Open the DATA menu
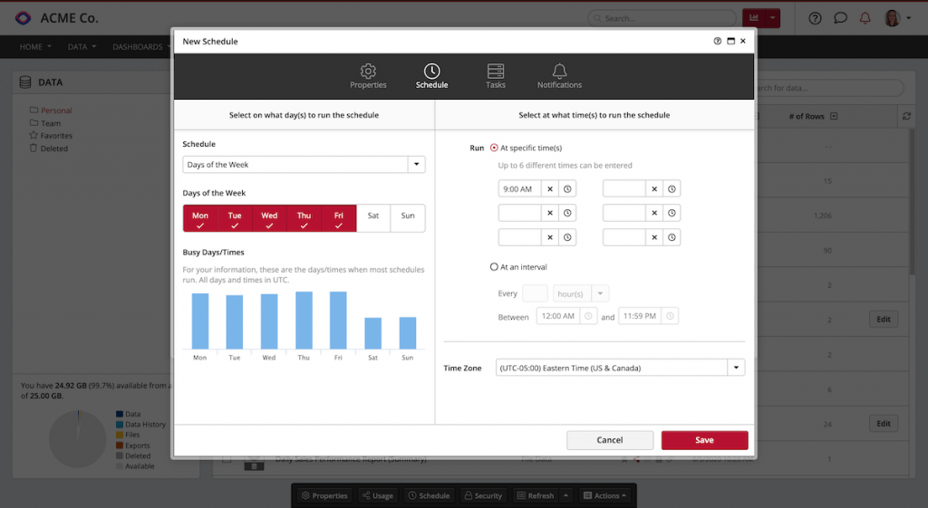The image size is (928, 508). [x=82, y=47]
